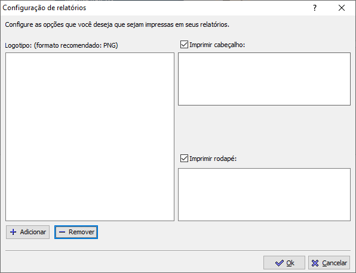Close the Configuração de relatórios dialog
This screenshot has height=273, width=356.
click(x=342, y=8)
